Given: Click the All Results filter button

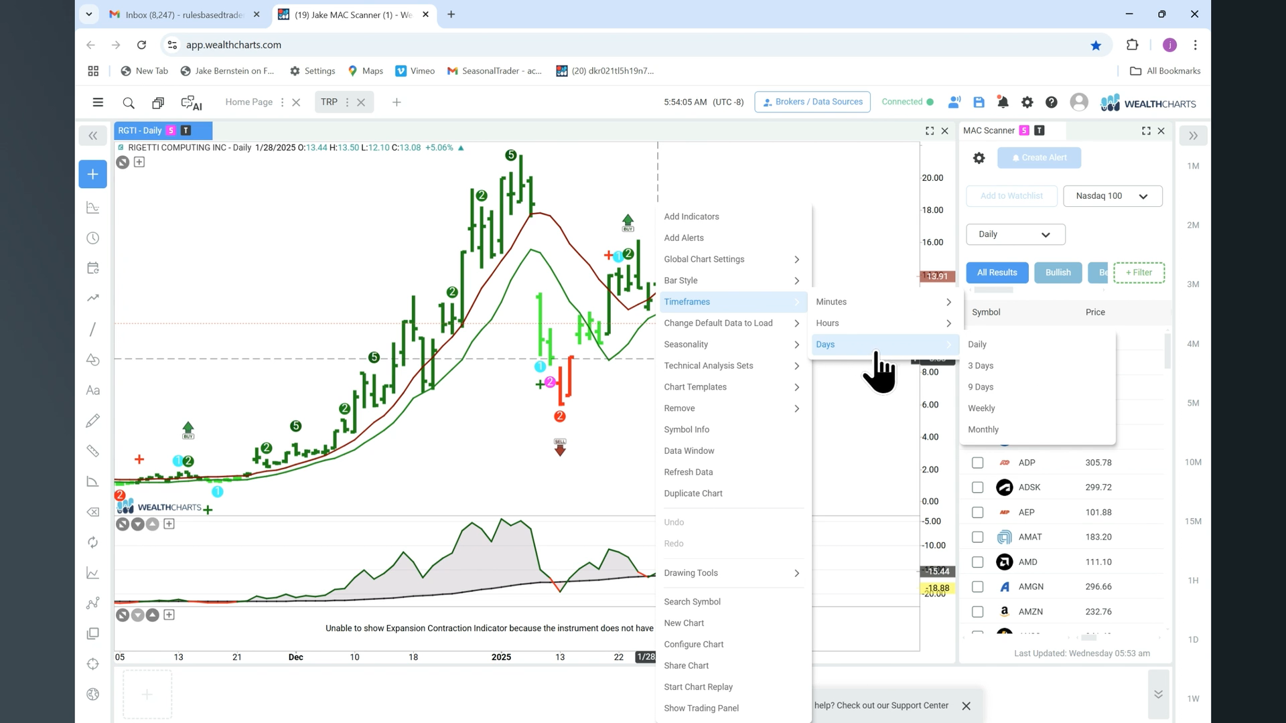Looking at the screenshot, I should click(x=997, y=272).
